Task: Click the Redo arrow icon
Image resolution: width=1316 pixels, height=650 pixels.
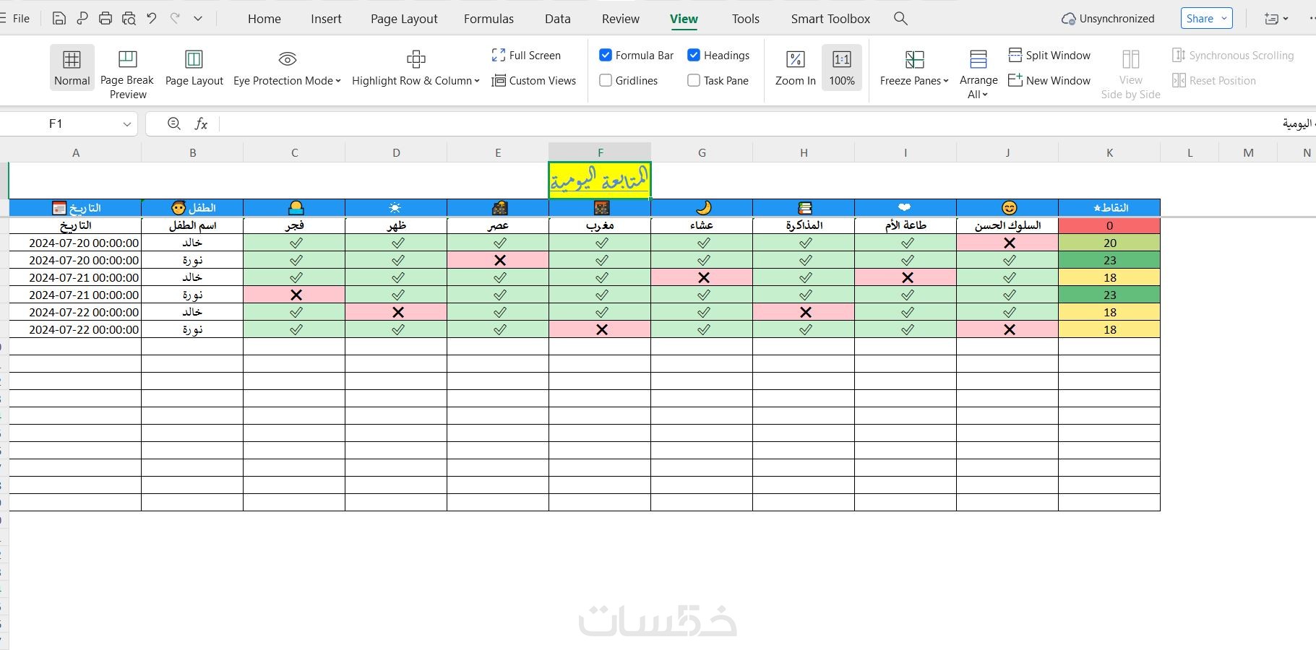Action: (x=175, y=19)
